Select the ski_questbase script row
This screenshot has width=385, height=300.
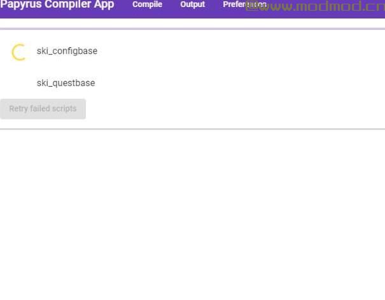click(x=192, y=83)
